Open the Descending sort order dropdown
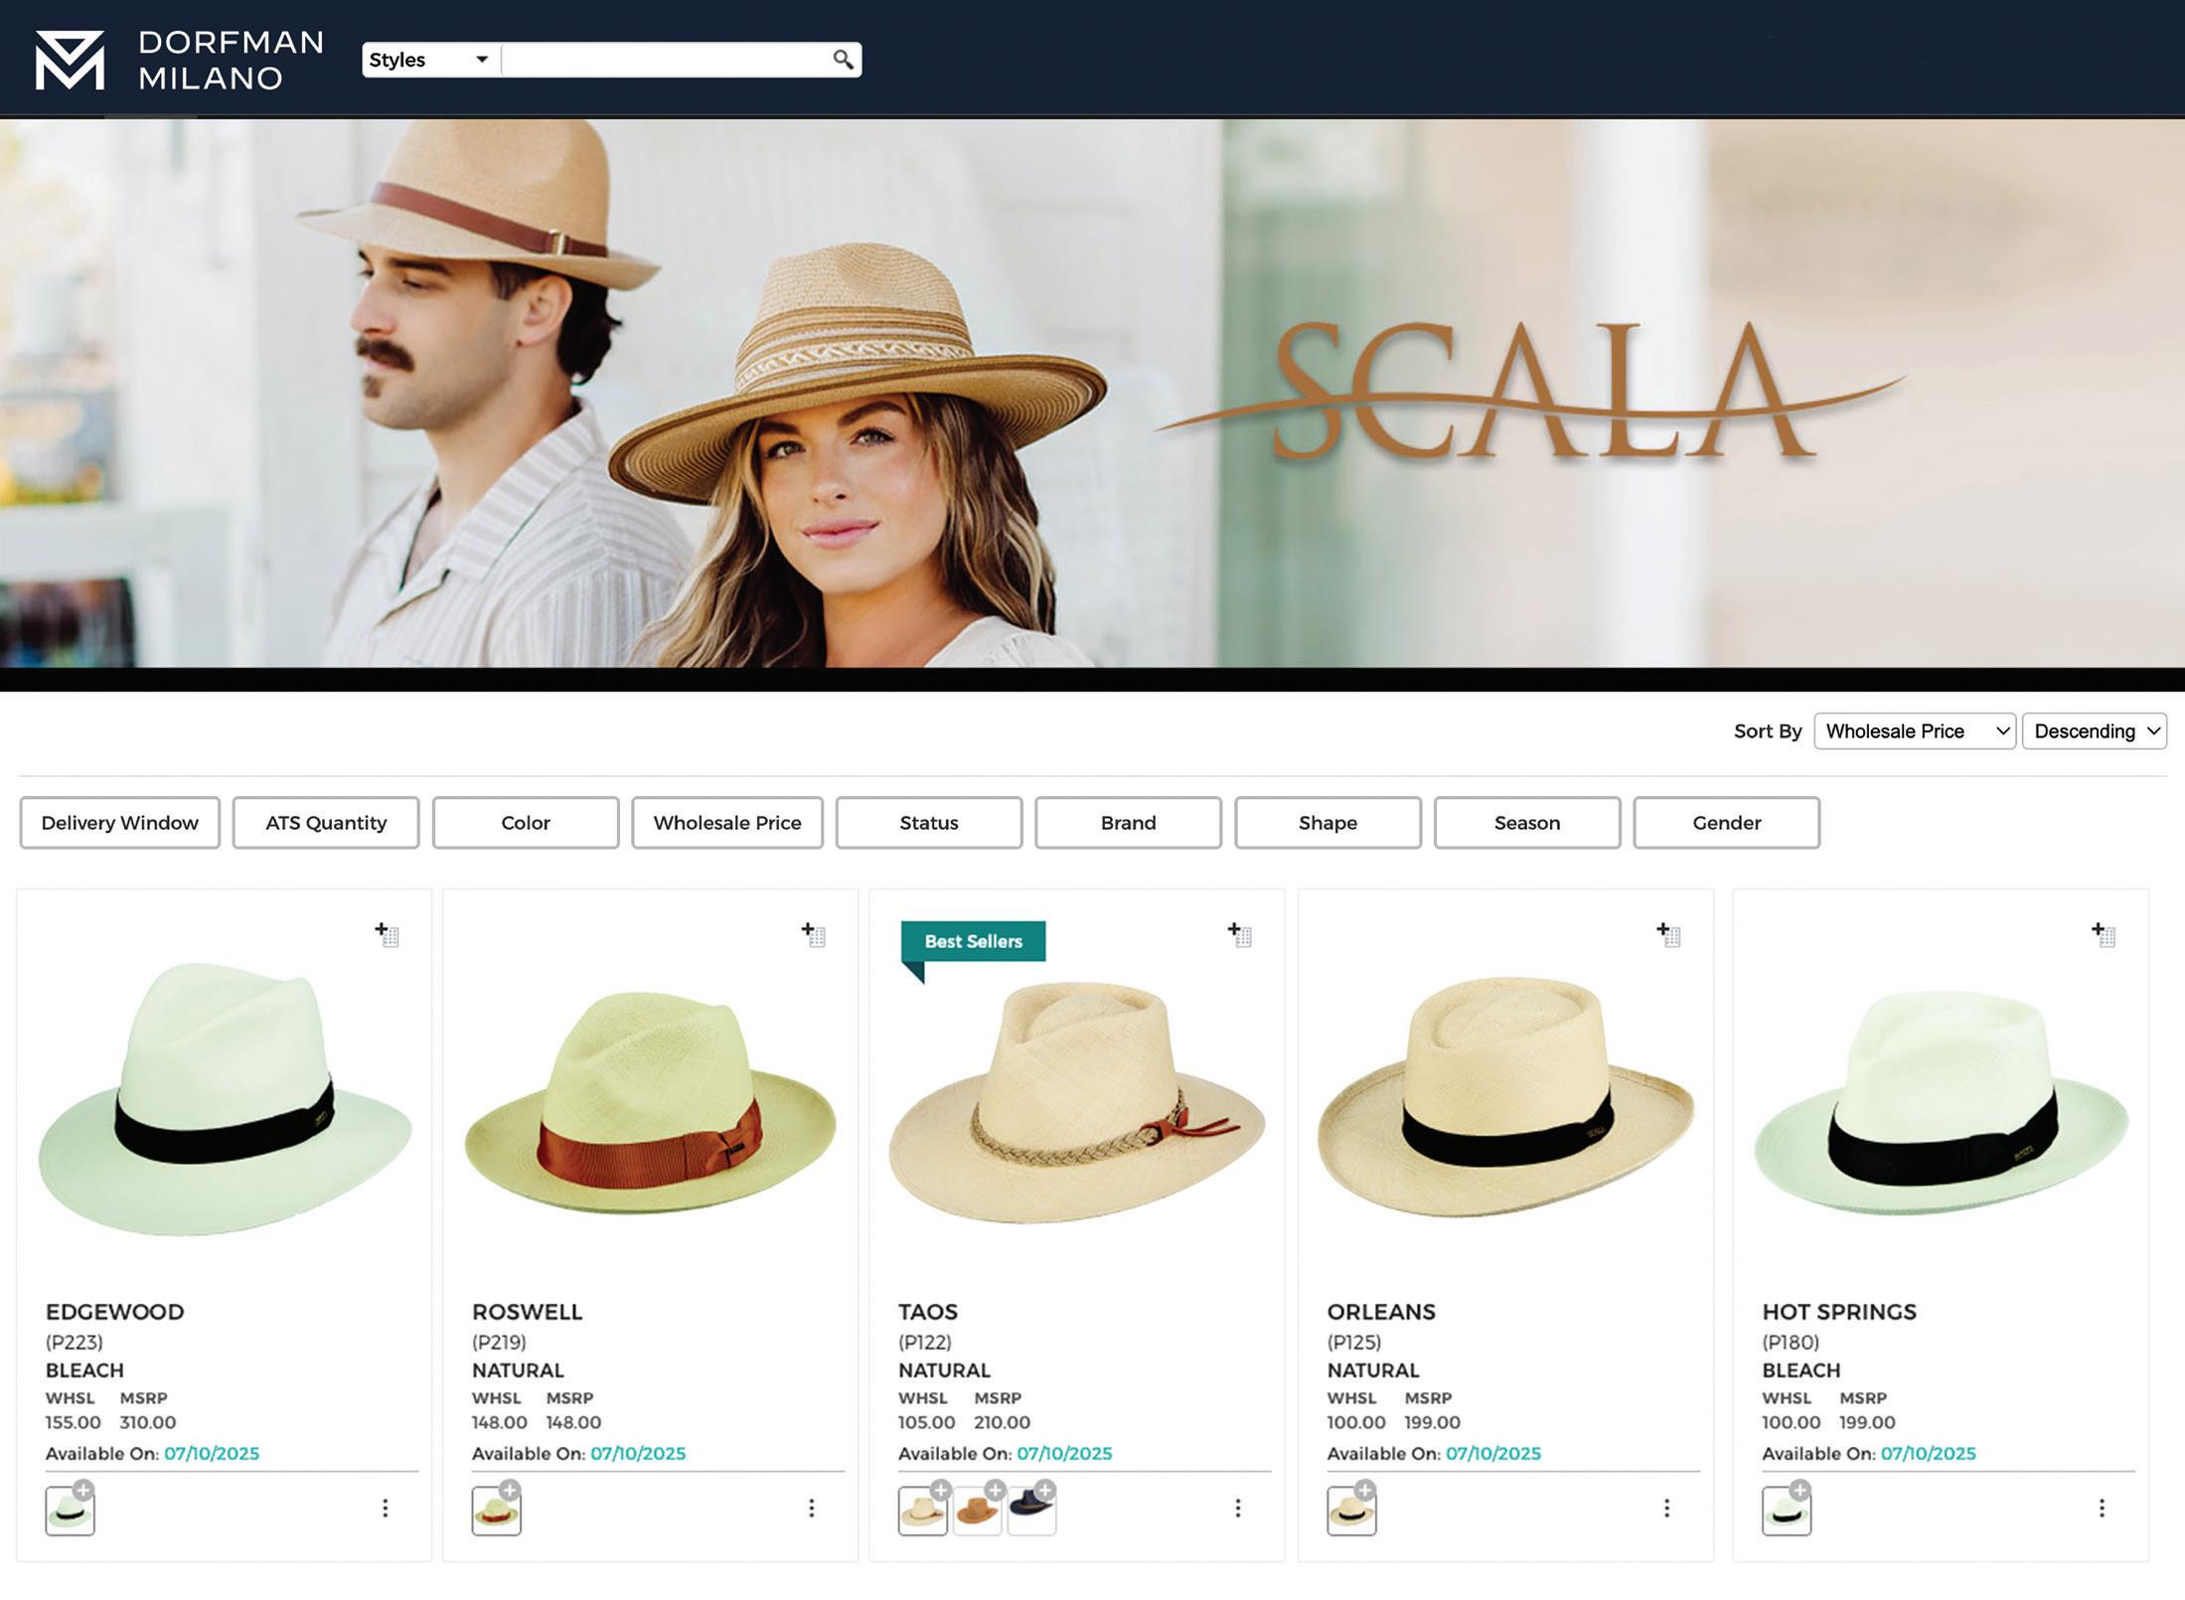Screen dimensions: 2185x1600 tap(2095, 731)
